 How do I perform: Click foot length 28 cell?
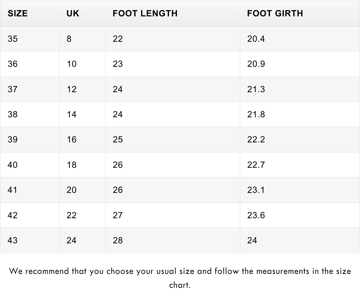coord(173,240)
